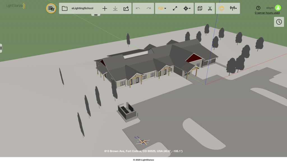Redo the last action
The width and height of the screenshot is (287, 163).
pos(149,8)
